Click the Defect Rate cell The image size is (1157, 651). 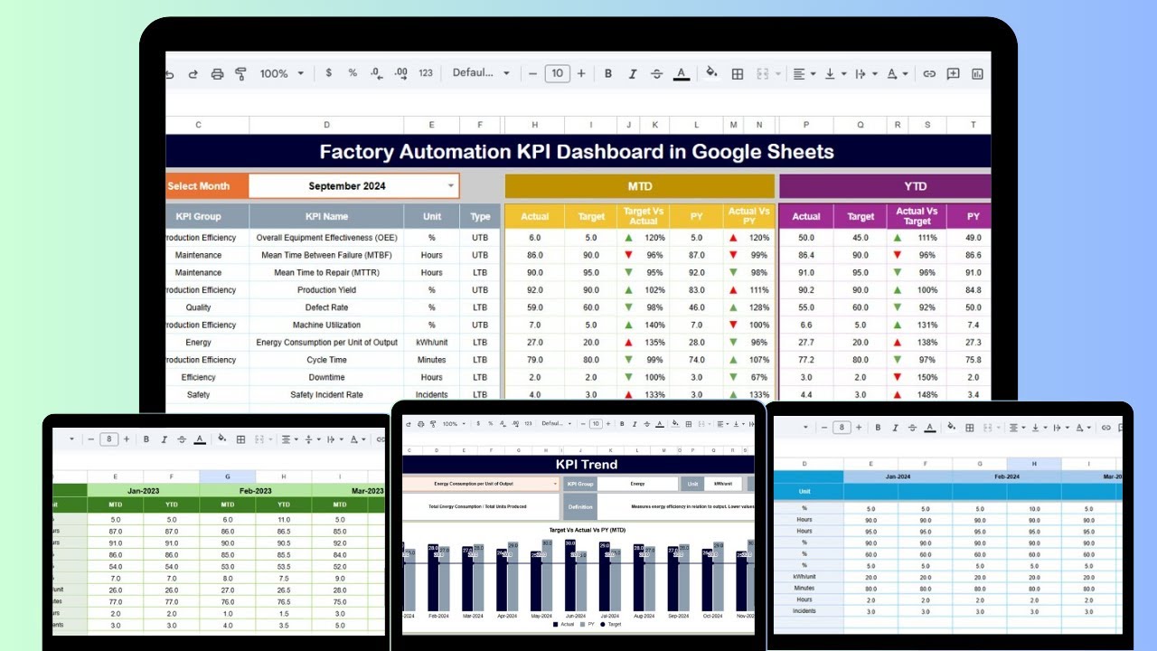[x=326, y=307]
